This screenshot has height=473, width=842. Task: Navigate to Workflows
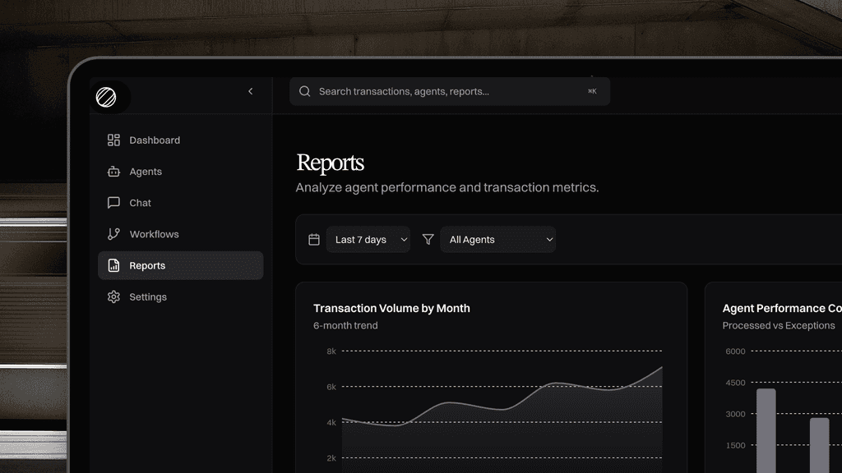pos(180,234)
